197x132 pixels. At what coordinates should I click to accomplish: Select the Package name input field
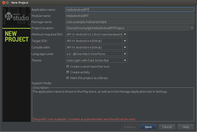(130, 22)
